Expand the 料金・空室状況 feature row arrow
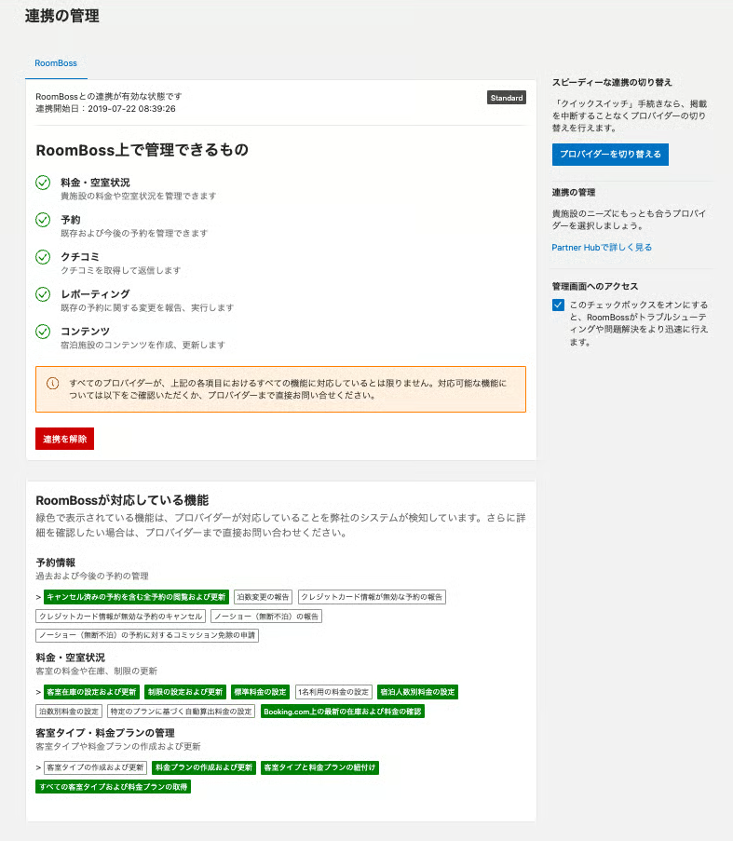Viewport: 733px width, 841px height. click(38, 692)
